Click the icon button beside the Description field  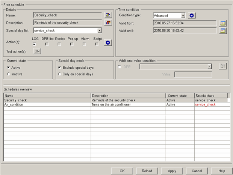click(x=108, y=23)
